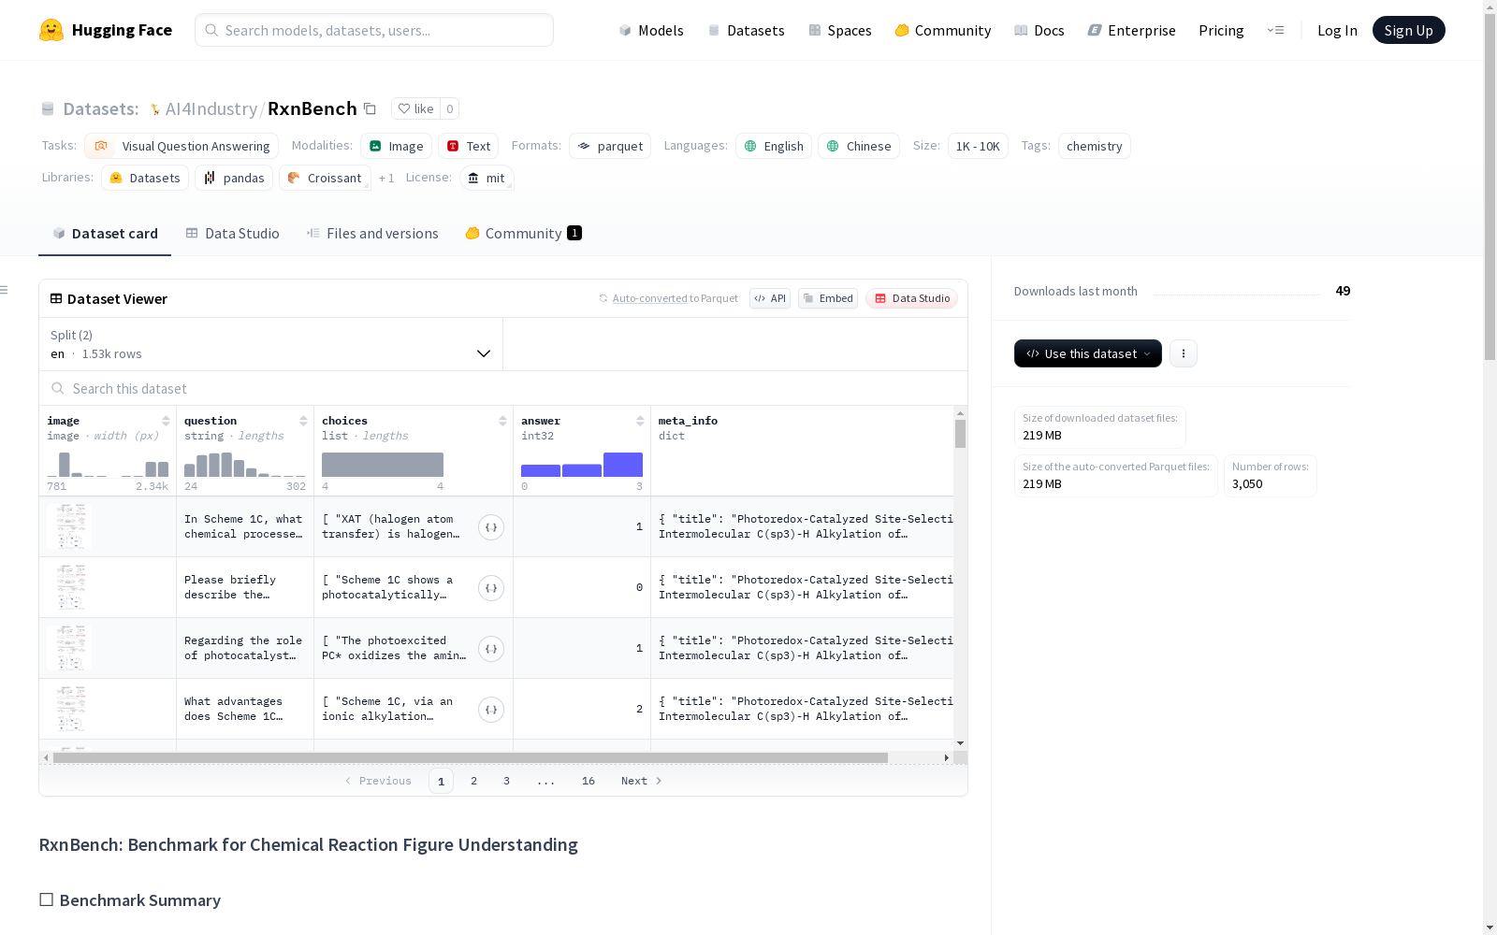
Task: Show the +1 additional libraries
Action: 386,178
